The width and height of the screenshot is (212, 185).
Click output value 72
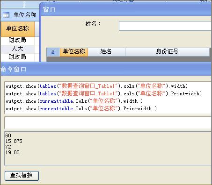[8, 147]
